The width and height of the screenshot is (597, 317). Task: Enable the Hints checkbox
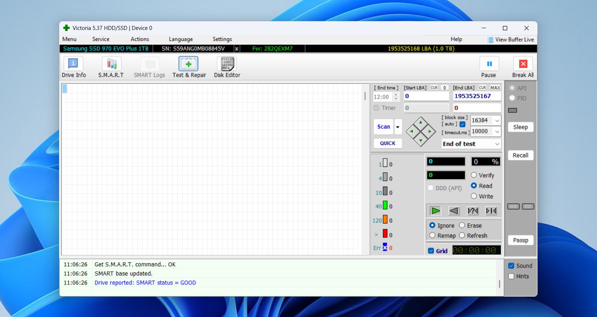[511, 276]
